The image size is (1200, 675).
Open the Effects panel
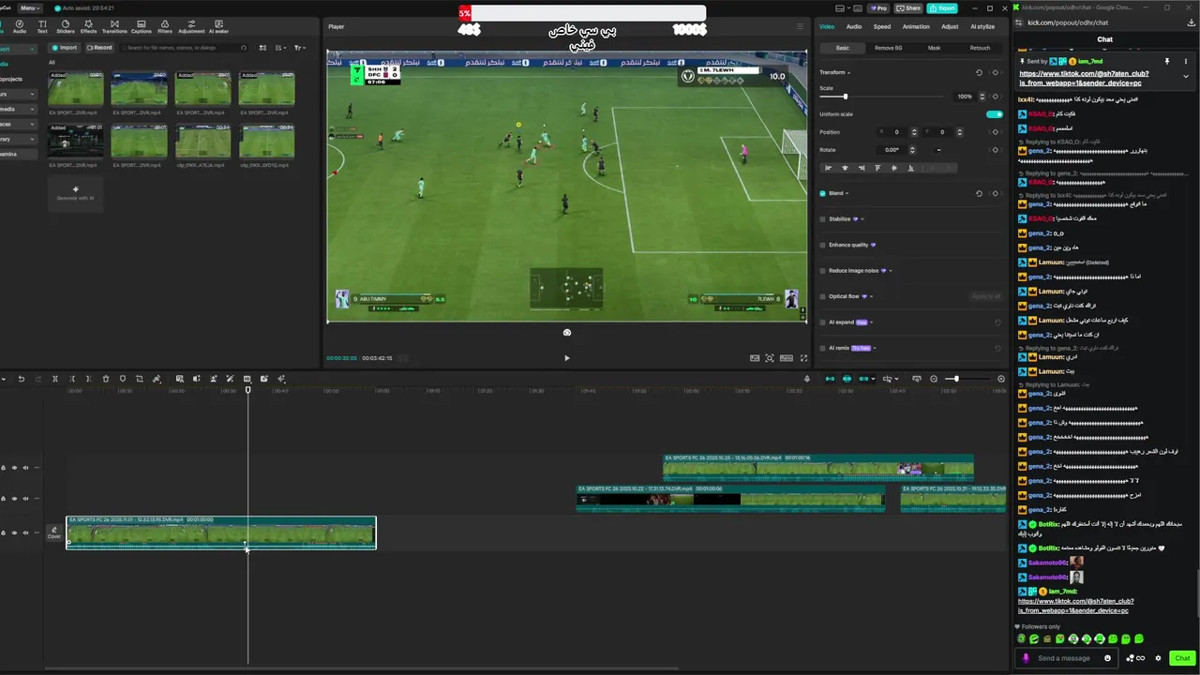[88, 26]
